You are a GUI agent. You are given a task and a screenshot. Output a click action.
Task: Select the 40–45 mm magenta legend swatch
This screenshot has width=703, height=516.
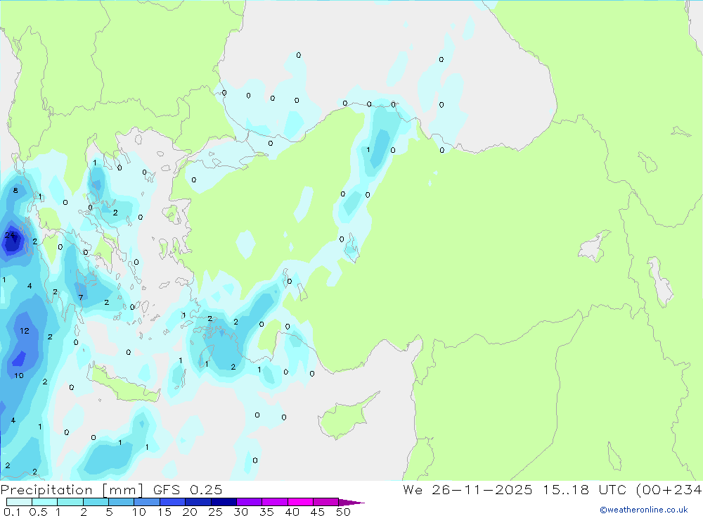click(300, 502)
